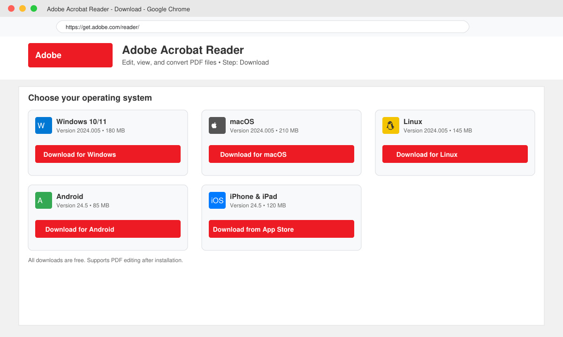Click the red Adobe logo
The image size is (563, 337).
70,55
